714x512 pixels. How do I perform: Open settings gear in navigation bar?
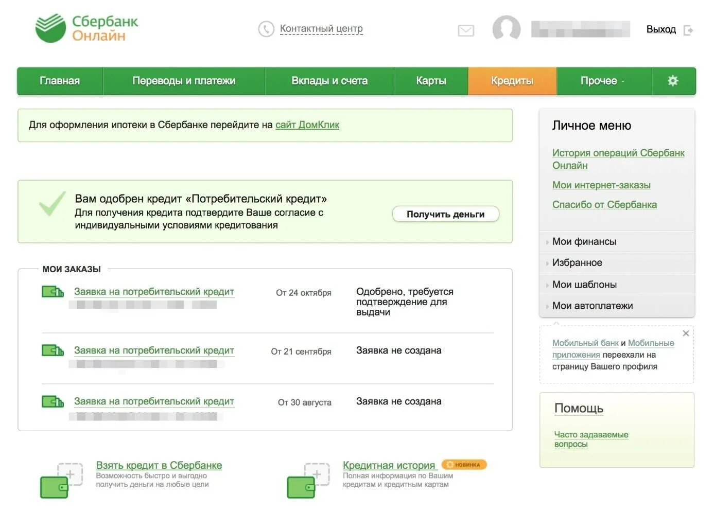(673, 81)
